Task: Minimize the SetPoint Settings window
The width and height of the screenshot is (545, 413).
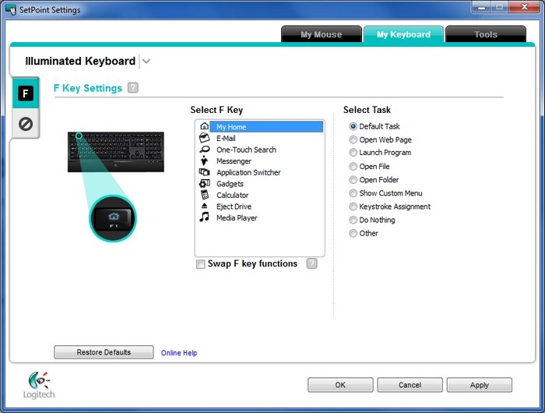Action: click(x=481, y=7)
